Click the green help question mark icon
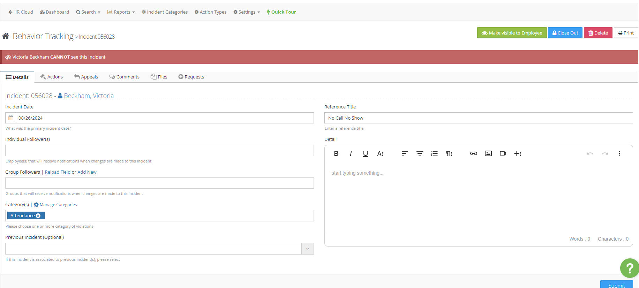Image resolution: width=639 pixels, height=288 pixels. (629, 268)
